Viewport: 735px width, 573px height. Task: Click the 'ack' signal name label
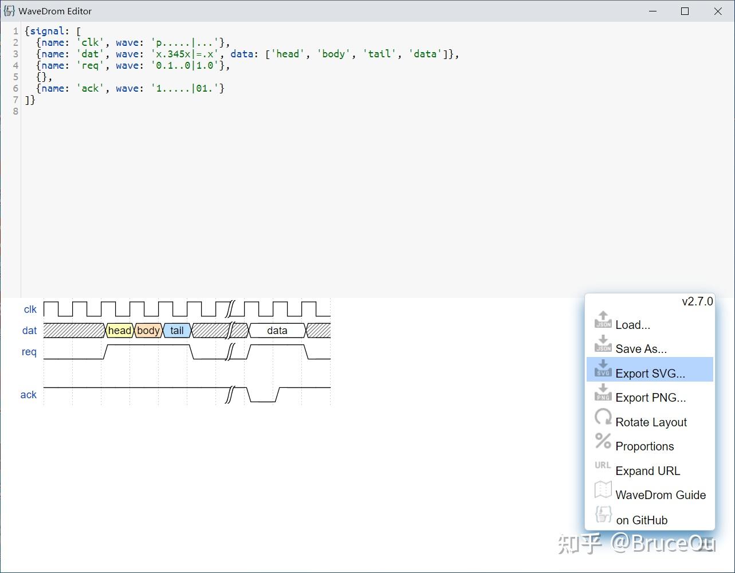(x=29, y=395)
